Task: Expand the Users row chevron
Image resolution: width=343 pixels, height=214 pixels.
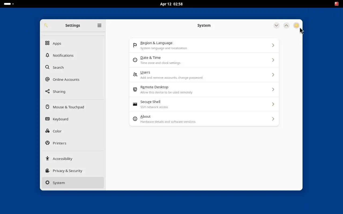Action: [273, 75]
